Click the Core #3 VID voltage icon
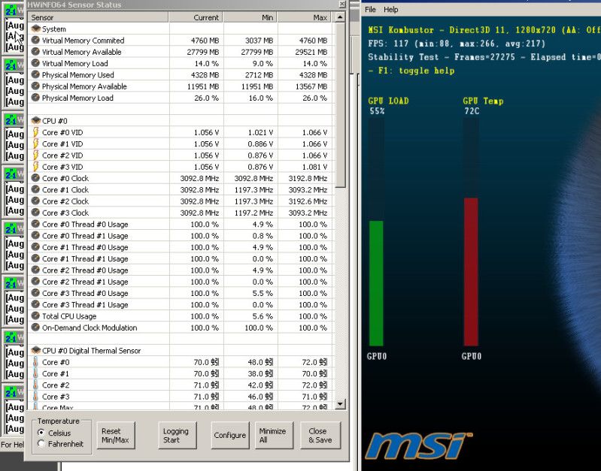 [35, 167]
